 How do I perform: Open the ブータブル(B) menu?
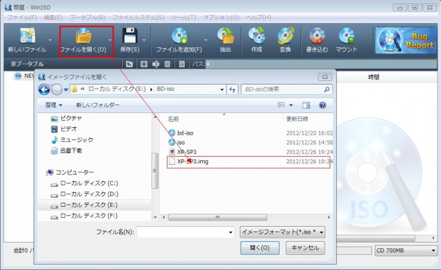pyautogui.click(x=88, y=17)
